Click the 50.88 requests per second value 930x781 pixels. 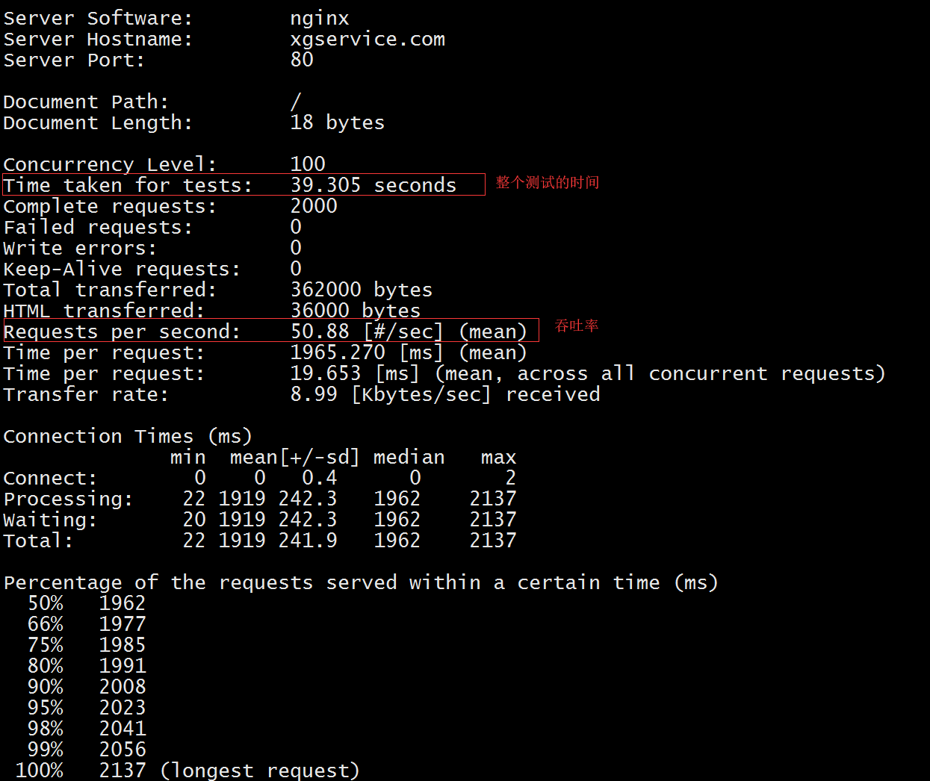320,332
